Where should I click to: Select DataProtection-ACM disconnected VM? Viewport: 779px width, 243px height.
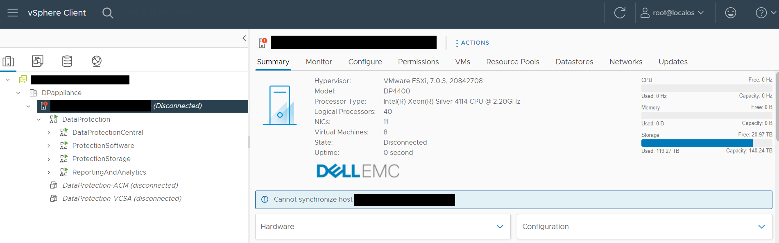(120, 186)
